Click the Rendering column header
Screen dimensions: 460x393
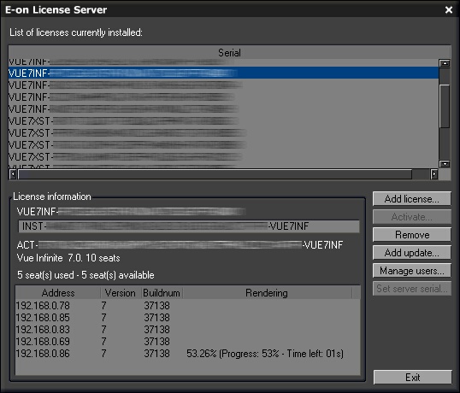tap(267, 293)
